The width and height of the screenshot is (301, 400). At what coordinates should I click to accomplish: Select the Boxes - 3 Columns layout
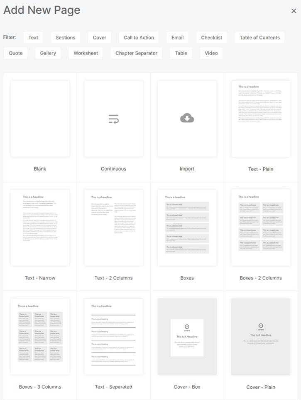pos(40,336)
